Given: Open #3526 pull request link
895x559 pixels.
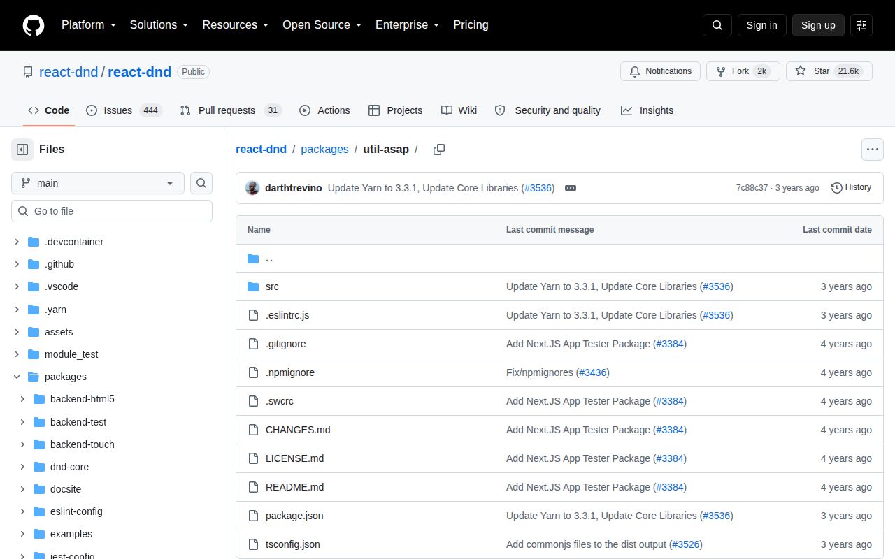Looking at the screenshot, I should point(685,544).
